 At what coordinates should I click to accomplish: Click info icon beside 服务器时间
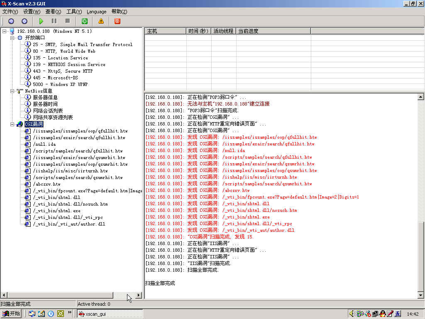28,104
